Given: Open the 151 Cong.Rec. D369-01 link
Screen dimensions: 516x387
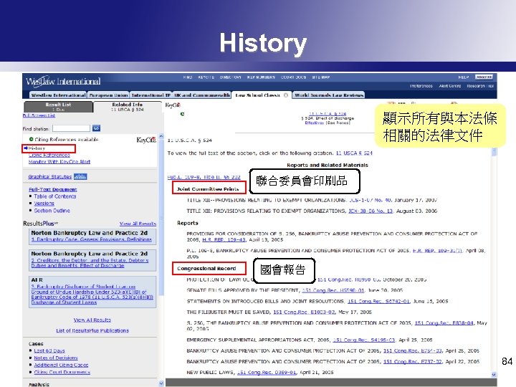Looking at the screenshot, I should (x=267, y=372).
